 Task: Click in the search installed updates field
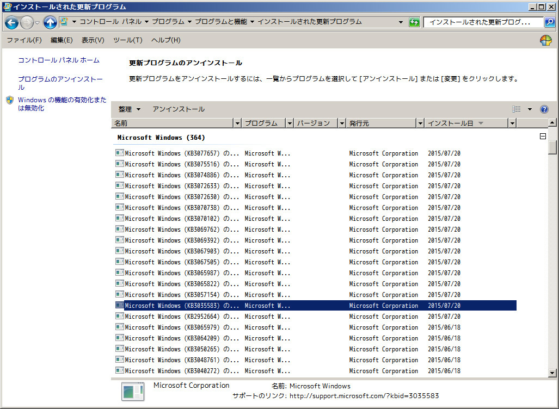pyautogui.click(x=483, y=22)
